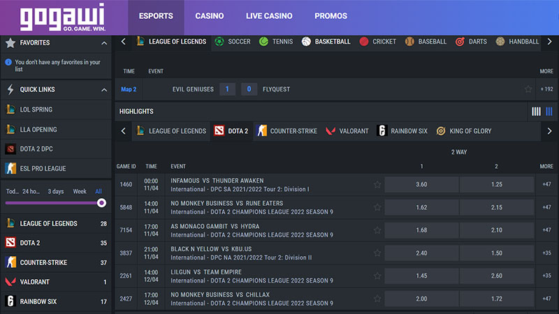Favorite No Monkey Business vs Chillax
This screenshot has height=314, width=559.
tap(377, 299)
